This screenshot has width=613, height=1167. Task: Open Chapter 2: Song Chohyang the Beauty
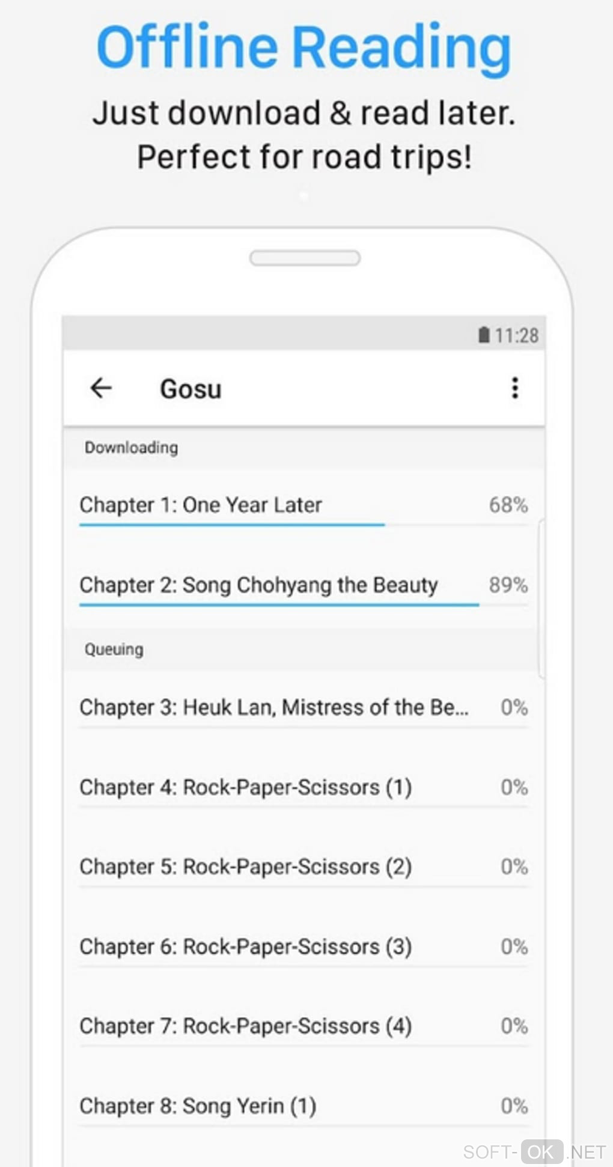click(258, 585)
